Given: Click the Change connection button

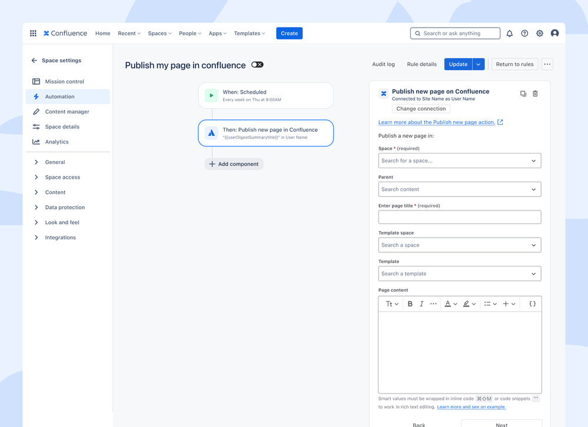Looking at the screenshot, I should click(x=421, y=109).
